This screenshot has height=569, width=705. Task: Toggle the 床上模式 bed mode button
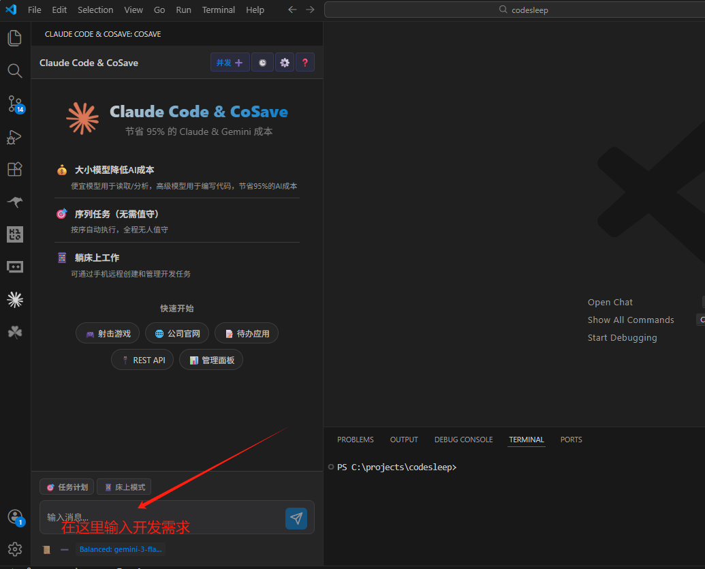pyautogui.click(x=124, y=487)
